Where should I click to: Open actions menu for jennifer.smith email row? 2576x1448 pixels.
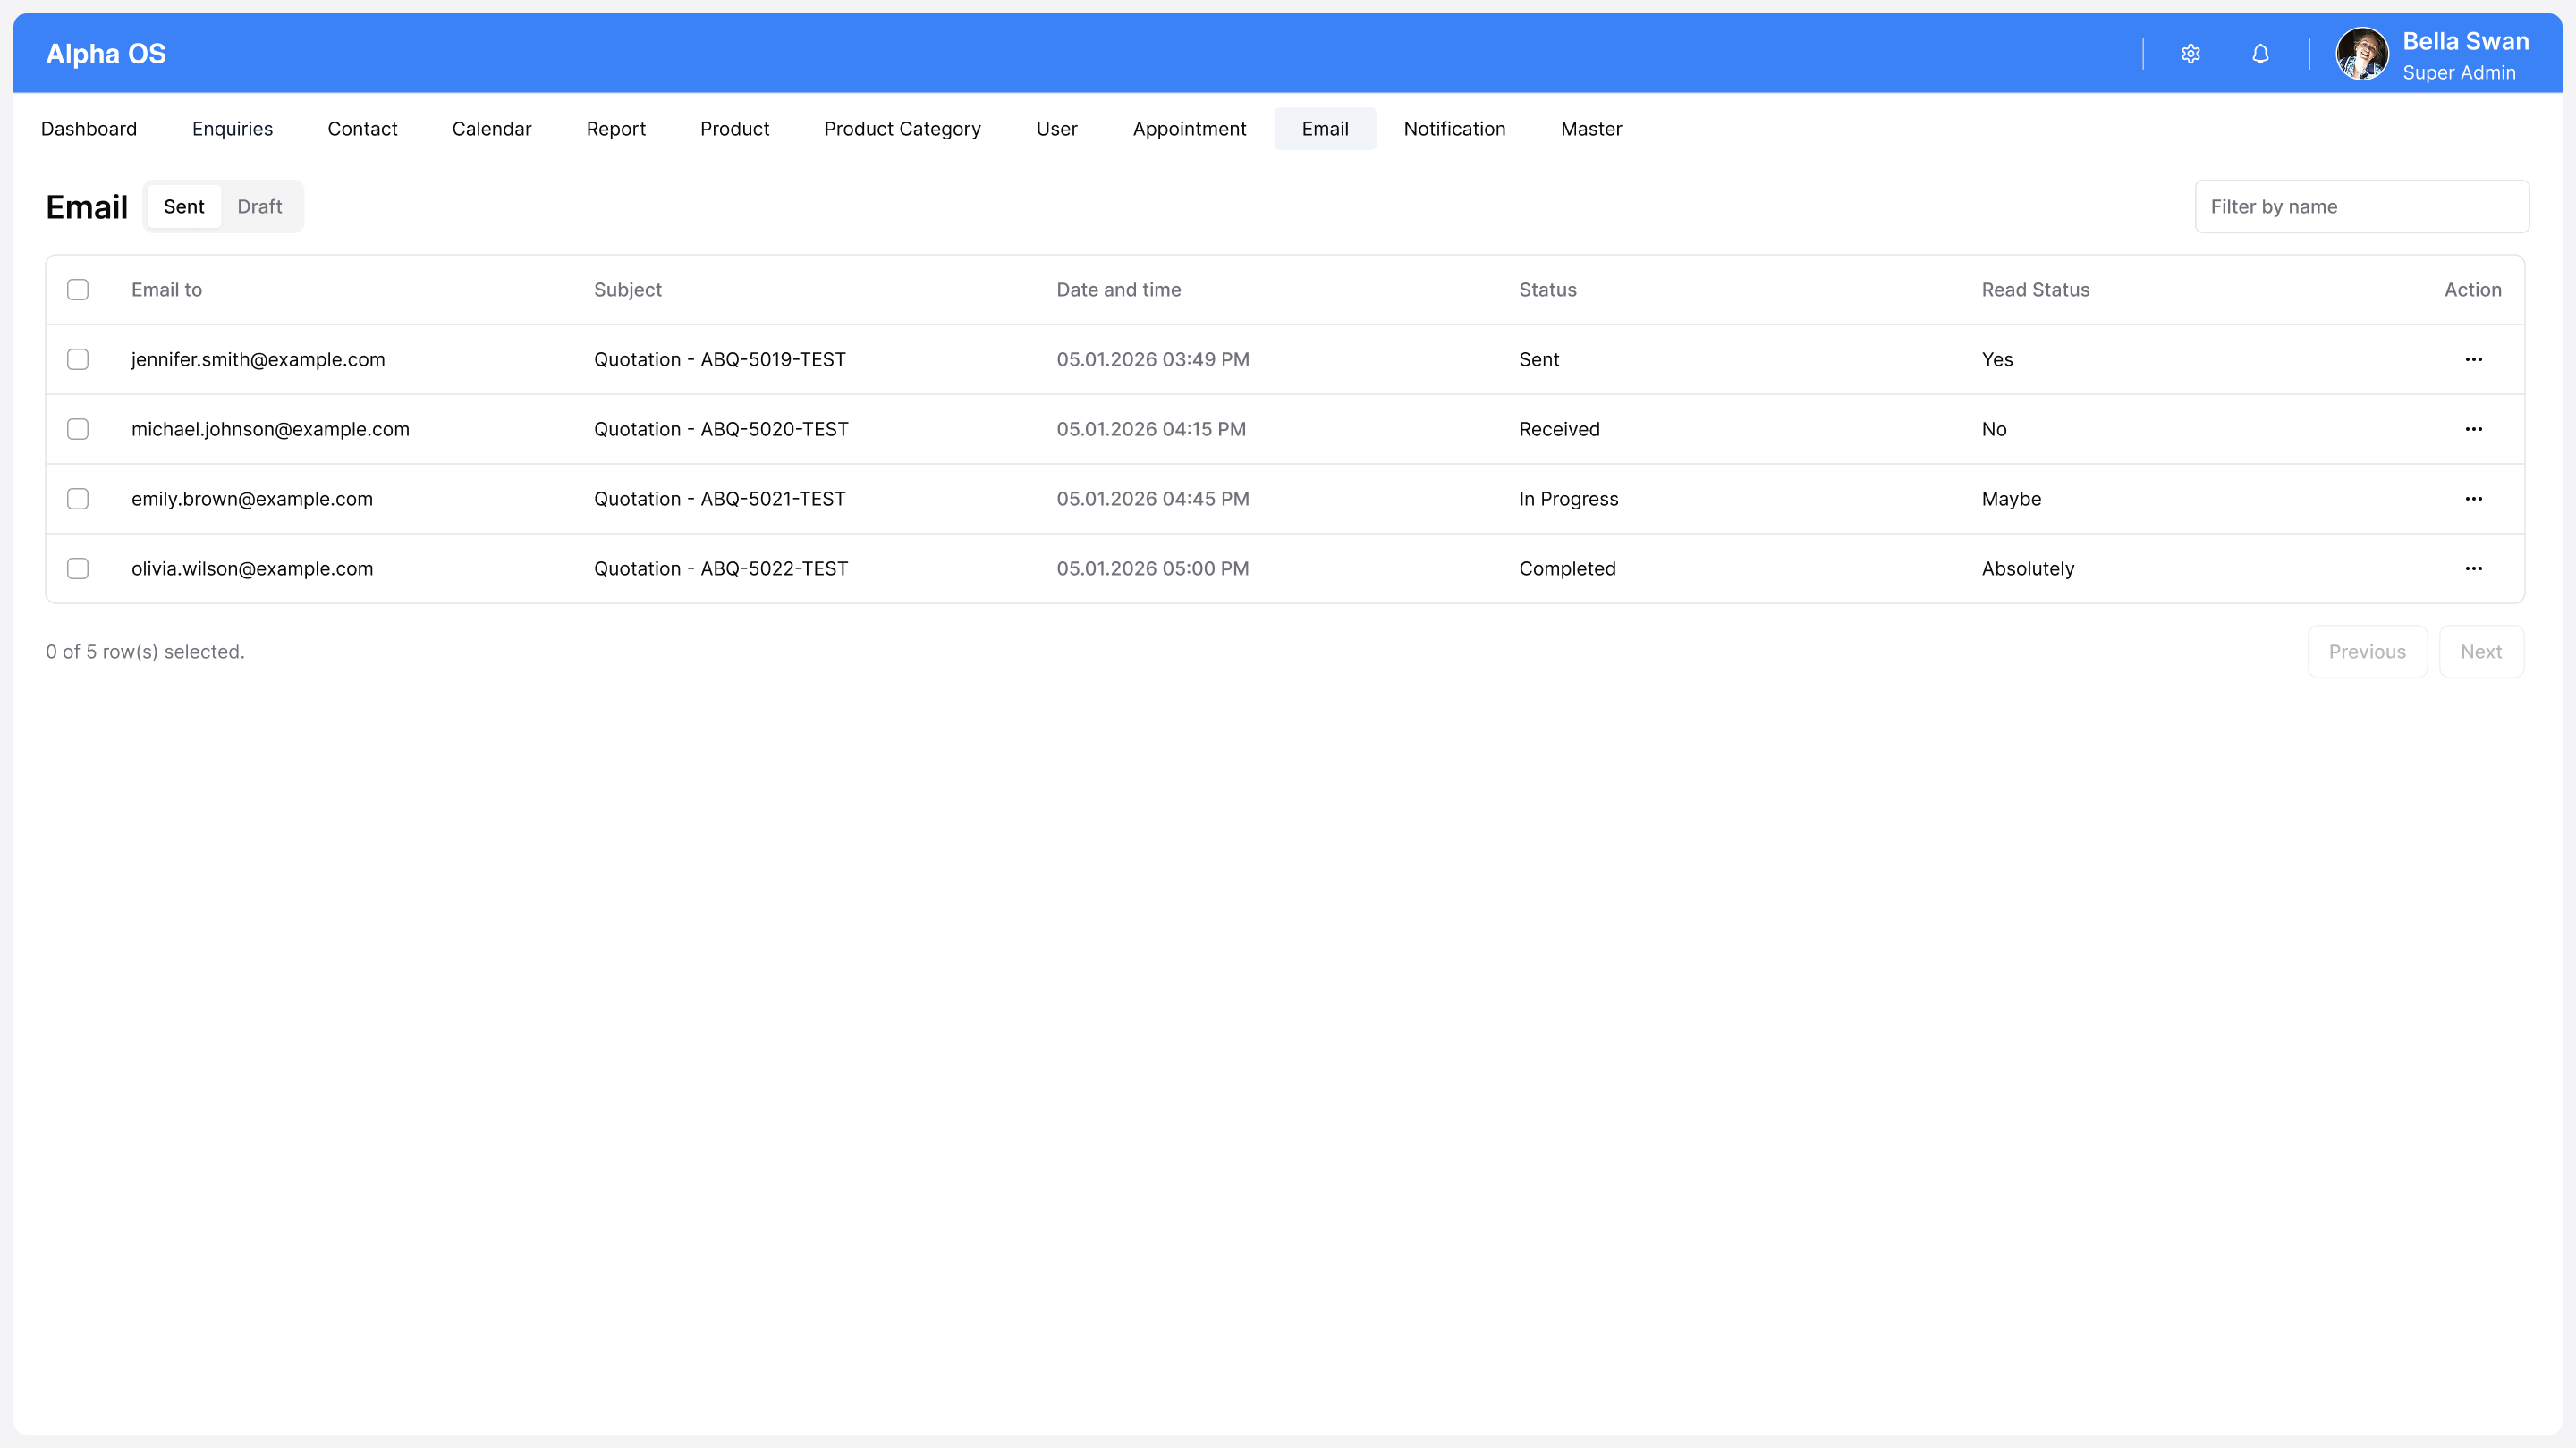tap(2473, 359)
